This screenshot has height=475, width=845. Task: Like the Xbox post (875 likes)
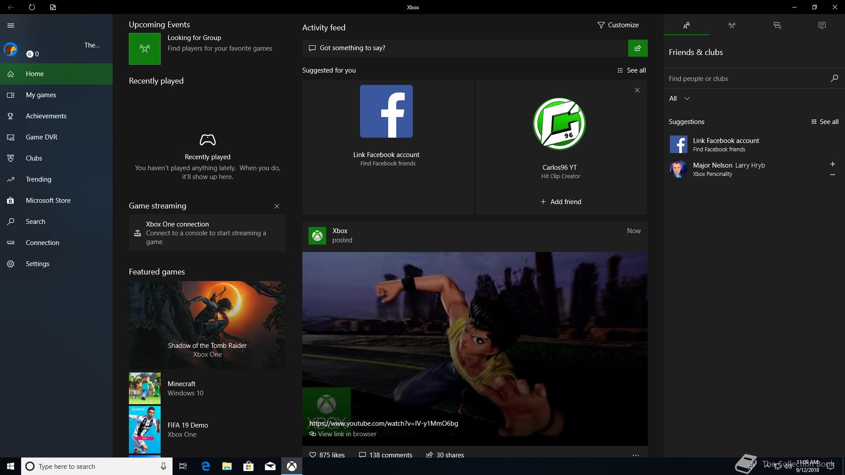(x=327, y=455)
